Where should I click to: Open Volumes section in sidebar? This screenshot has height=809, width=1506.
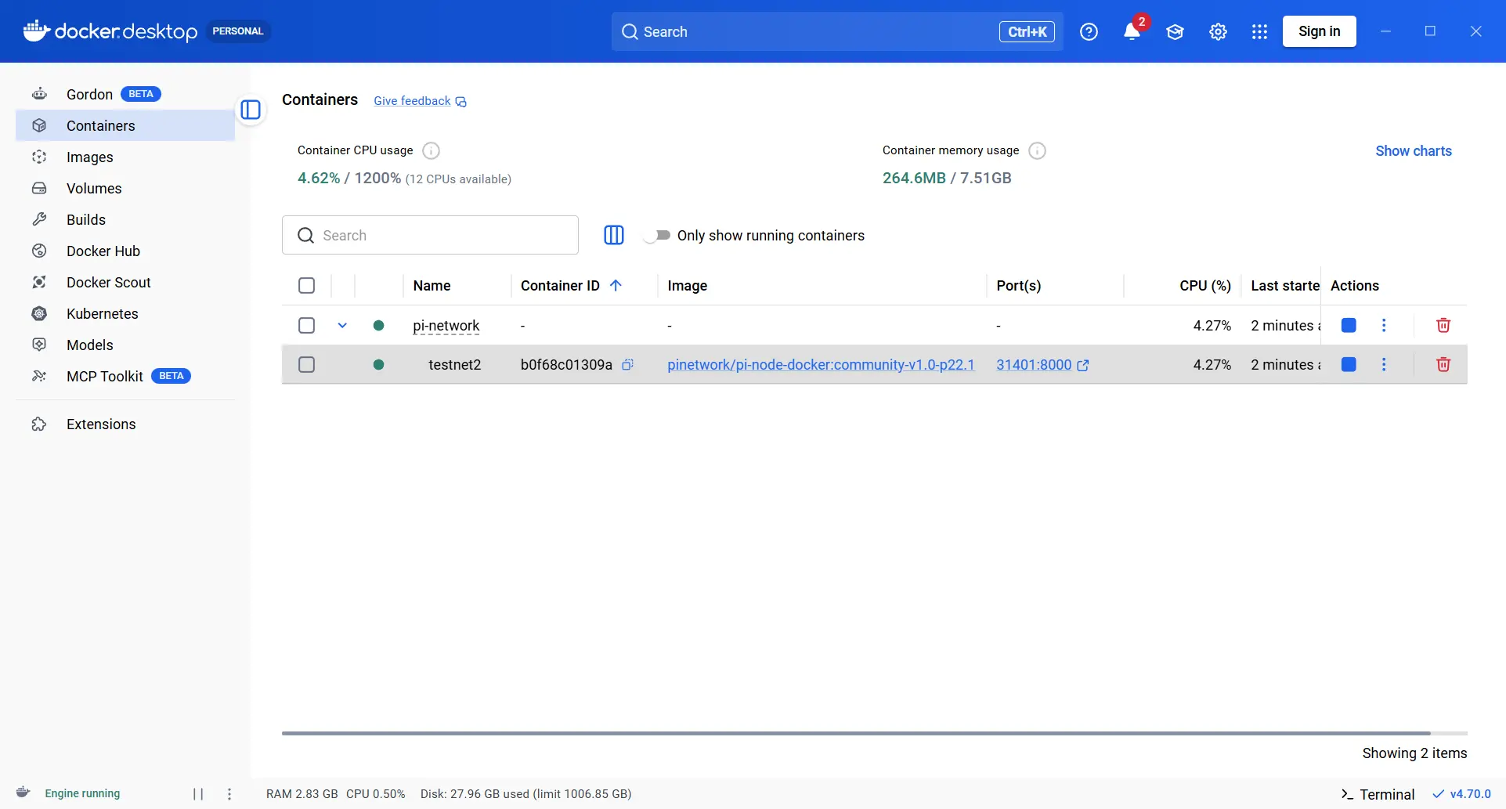click(x=94, y=189)
